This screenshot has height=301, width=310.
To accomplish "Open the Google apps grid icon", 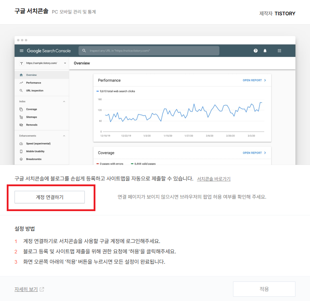I will (x=279, y=51).
